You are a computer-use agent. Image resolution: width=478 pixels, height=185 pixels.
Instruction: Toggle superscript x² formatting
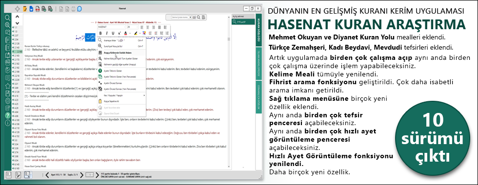tap(119, 33)
